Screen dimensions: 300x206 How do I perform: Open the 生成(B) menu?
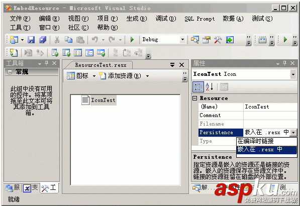tap(137, 19)
